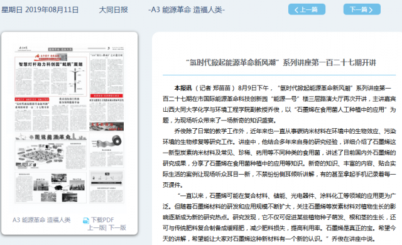Image resolution: width=402 pixels, height=245 pixels.
Task: Click the paragraph beginning 乔俊除了日常的教学工作外
Action: click(279, 158)
